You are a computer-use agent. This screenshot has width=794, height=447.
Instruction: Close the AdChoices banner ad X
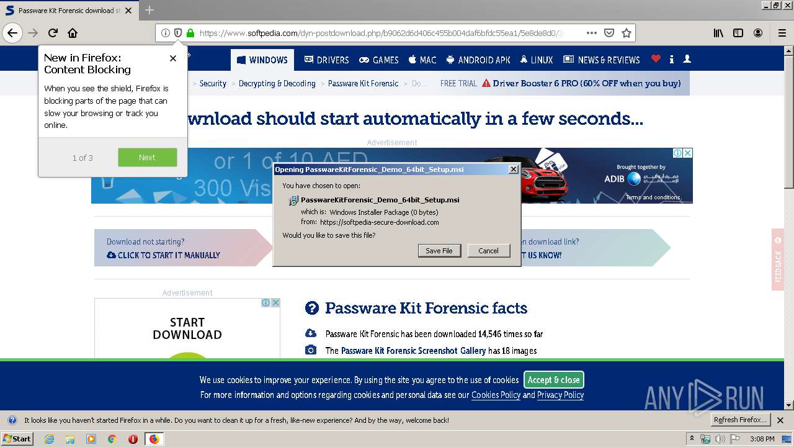[688, 153]
